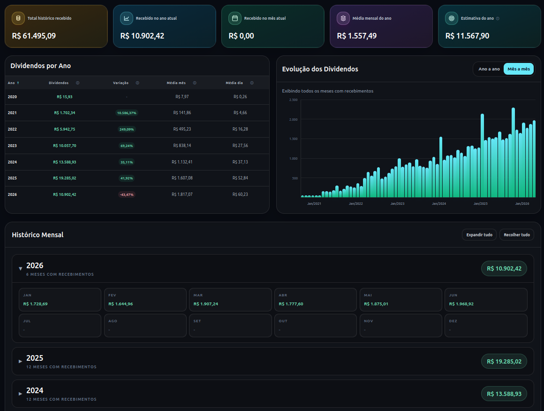This screenshot has width=544, height=411.
Task: Collapse the 2026 monthly history section
Action: [x=21, y=269]
